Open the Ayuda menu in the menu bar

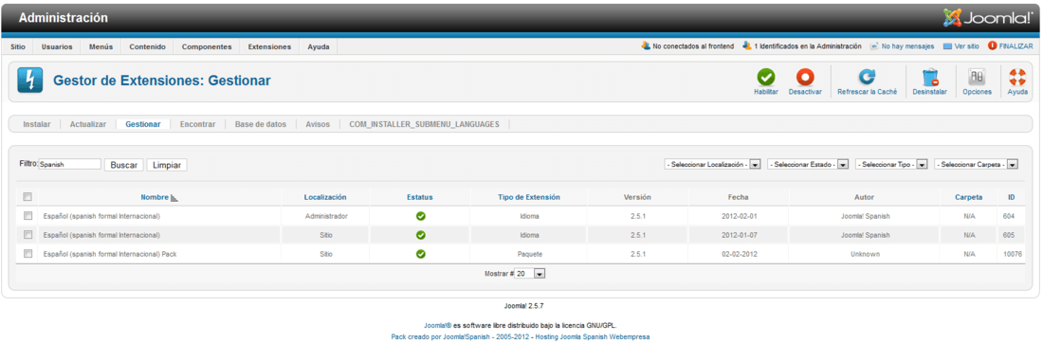coord(318,47)
